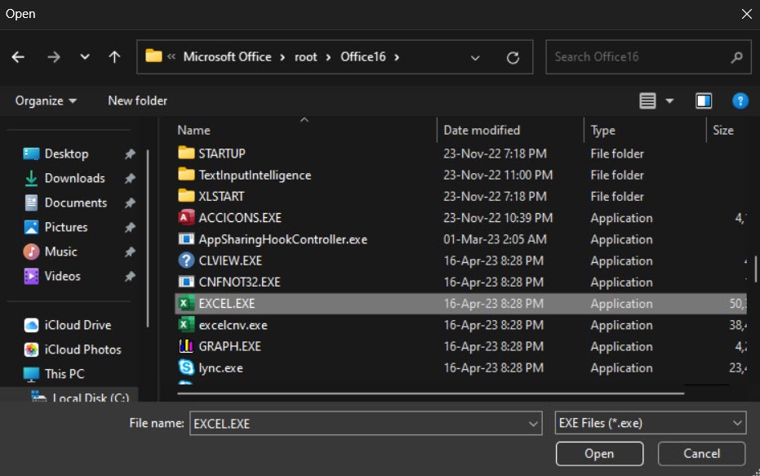The image size is (760, 476).
Task: Refresh the folder using the refresh icon
Action: (513, 57)
